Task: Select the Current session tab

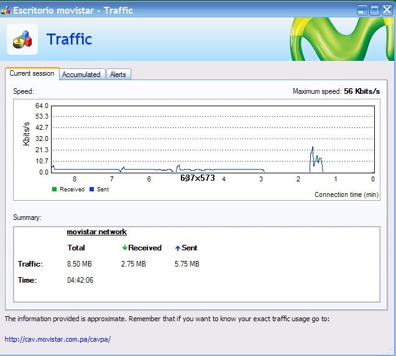Action: (x=32, y=73)
